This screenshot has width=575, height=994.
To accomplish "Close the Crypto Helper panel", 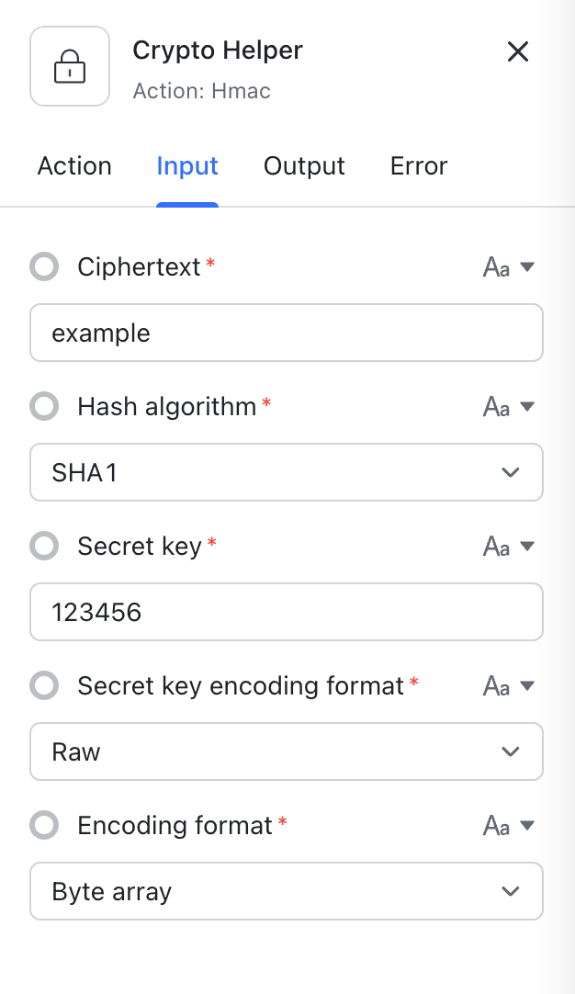I will point(518,52).
